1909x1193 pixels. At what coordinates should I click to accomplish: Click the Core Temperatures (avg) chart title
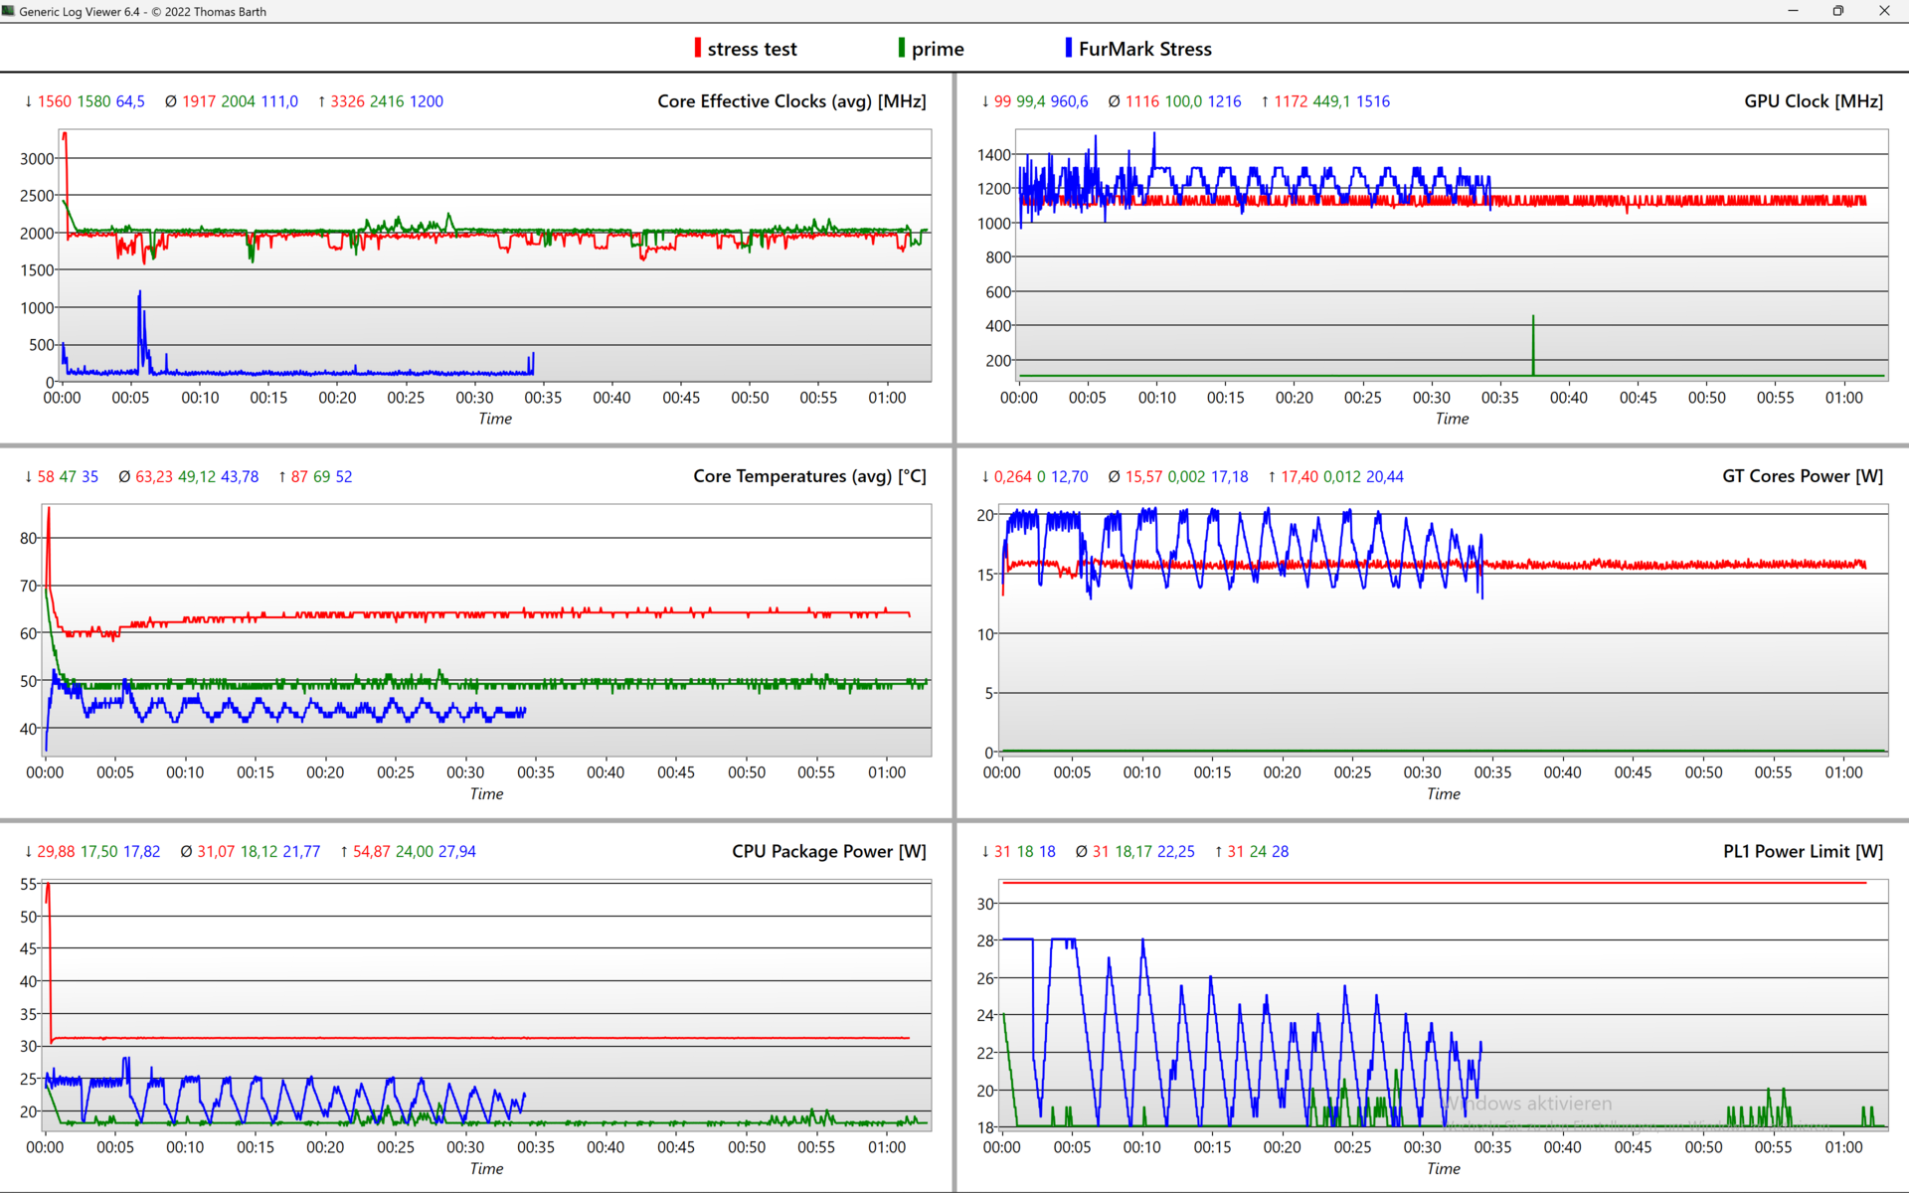click(x=808, y=476)
